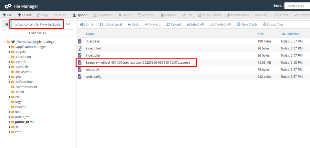Go Up One Level
This screenshot has width=310, height=148.
click(110, 24)
